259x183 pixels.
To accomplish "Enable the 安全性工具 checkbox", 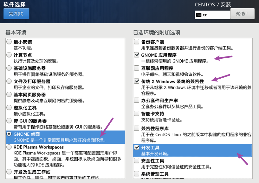I will [137, 160].
